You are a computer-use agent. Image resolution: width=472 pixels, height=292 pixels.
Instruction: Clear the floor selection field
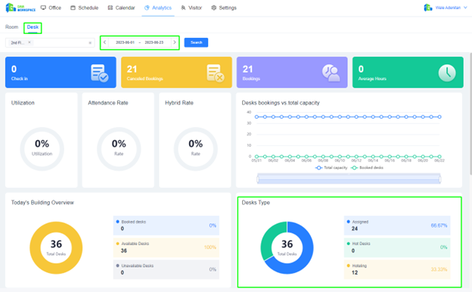pyautogui.click(x=90, y=43)
